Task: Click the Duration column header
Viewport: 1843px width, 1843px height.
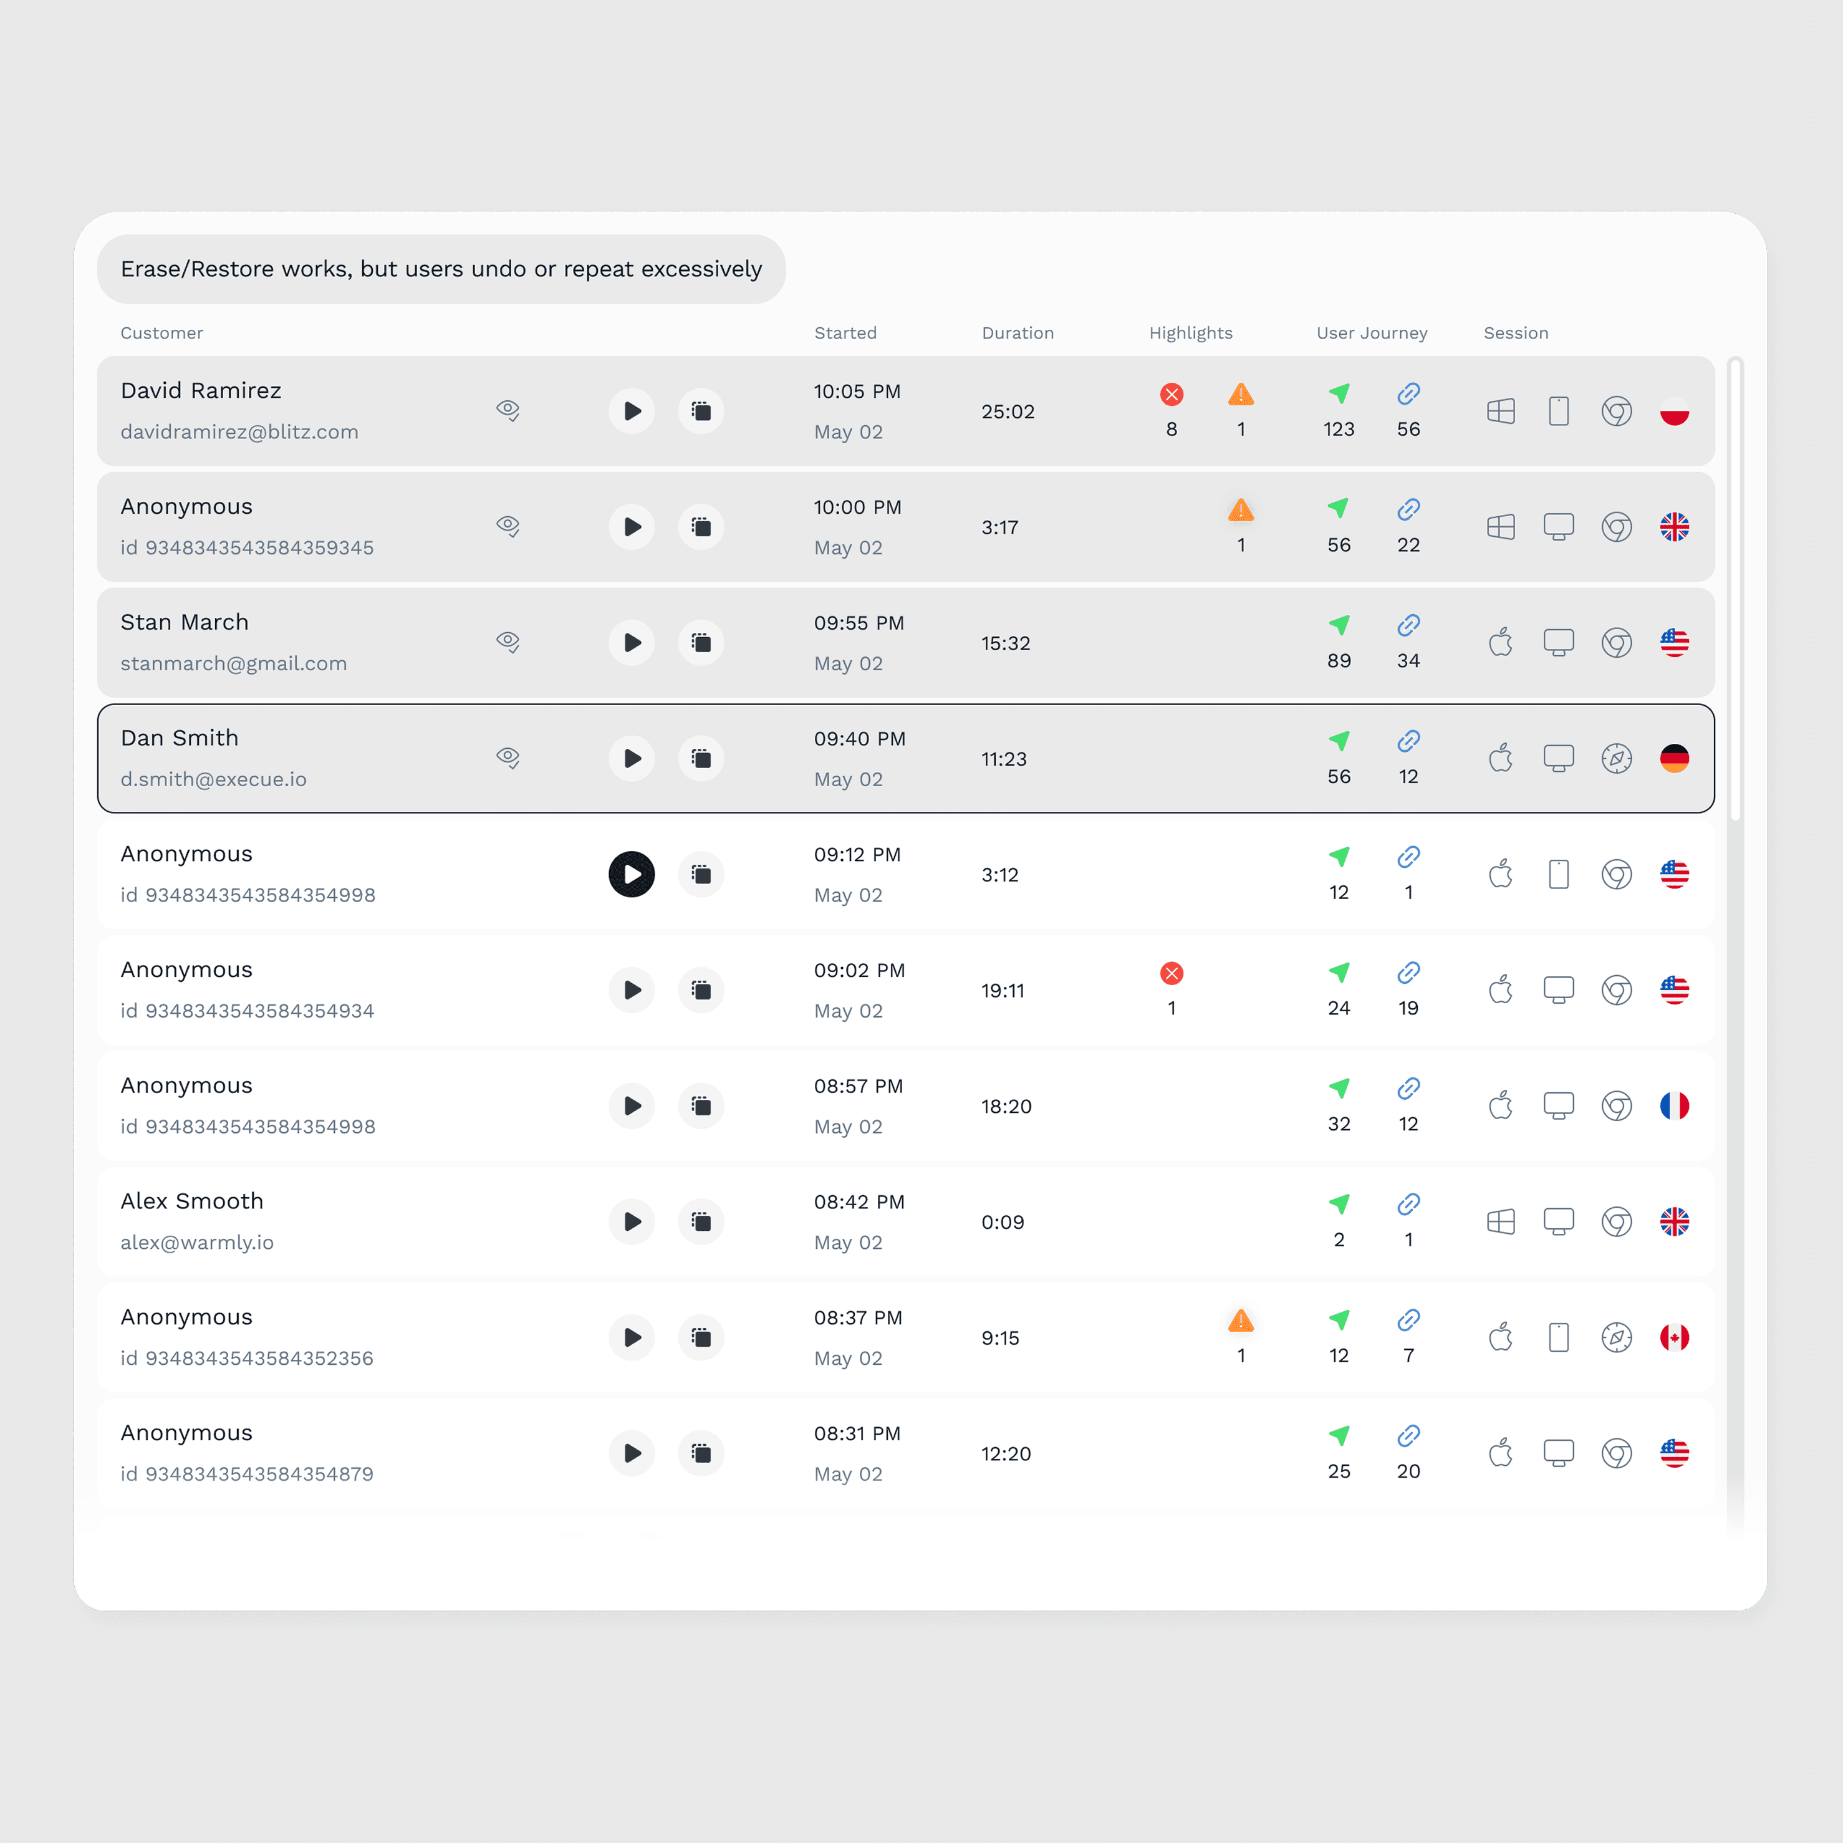Action: coord(1017,333)
